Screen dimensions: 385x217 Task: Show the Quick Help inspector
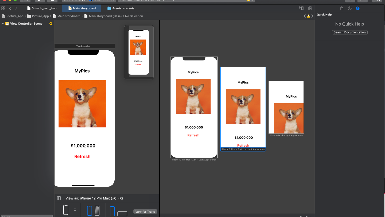click(358, 8)
